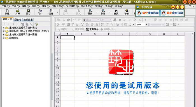The width and height of the screenshot is (196, 107).
Task: Click column header E
Action: click(x=123, y=34)
